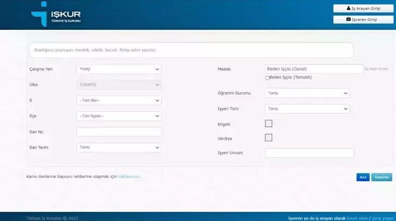Expand the İl dropdown
The height and width of the screenshot is (221, 396).
click(x=119, y=100)
